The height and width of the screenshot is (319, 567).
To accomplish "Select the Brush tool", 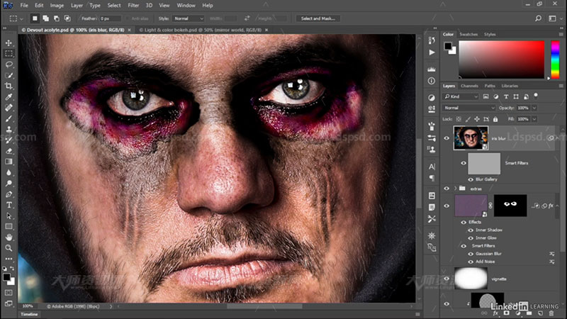I will pos(9,118).
